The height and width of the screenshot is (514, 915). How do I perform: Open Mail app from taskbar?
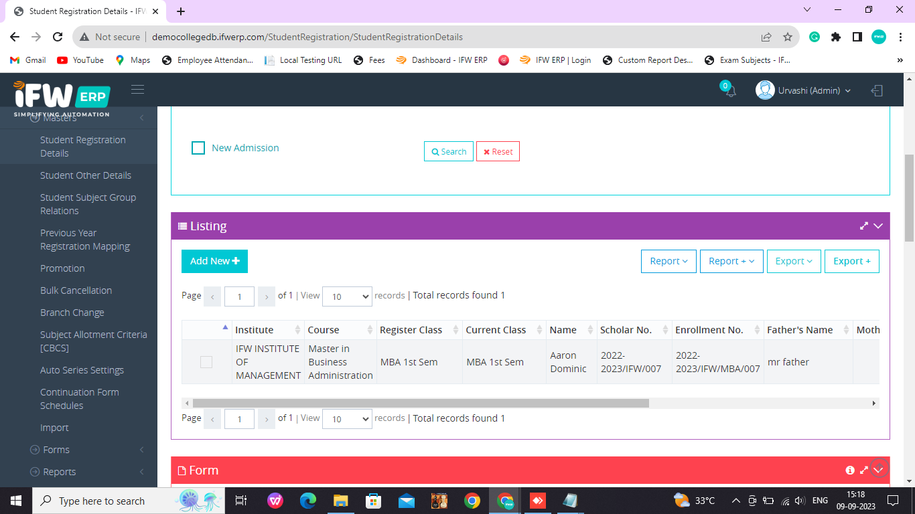407,501
